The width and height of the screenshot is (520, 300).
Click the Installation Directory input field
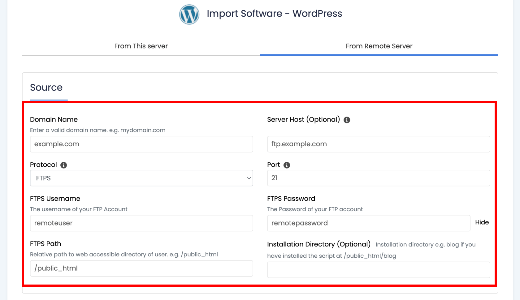click(379, 270)
